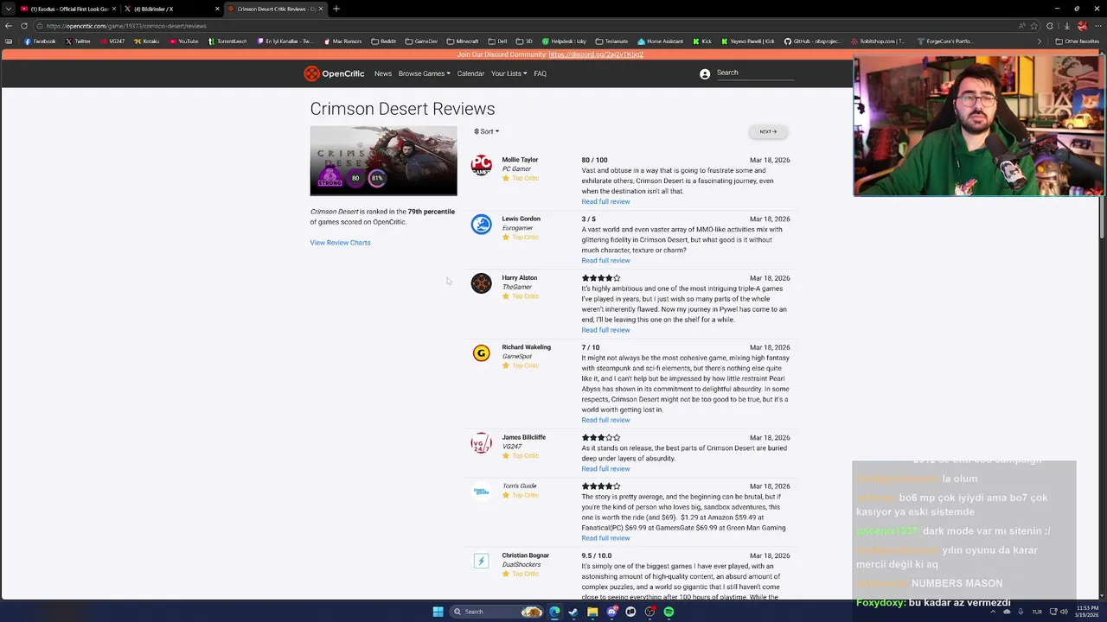Open FAQ menu item

click(540, 73)
